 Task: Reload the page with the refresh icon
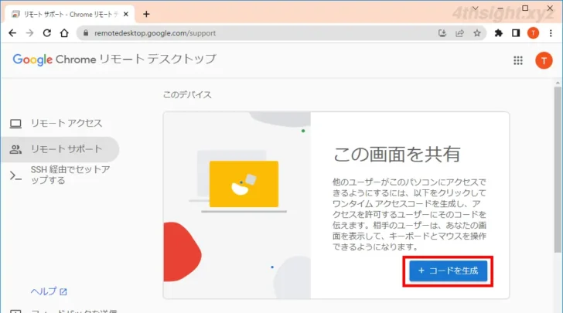(47, 33)
